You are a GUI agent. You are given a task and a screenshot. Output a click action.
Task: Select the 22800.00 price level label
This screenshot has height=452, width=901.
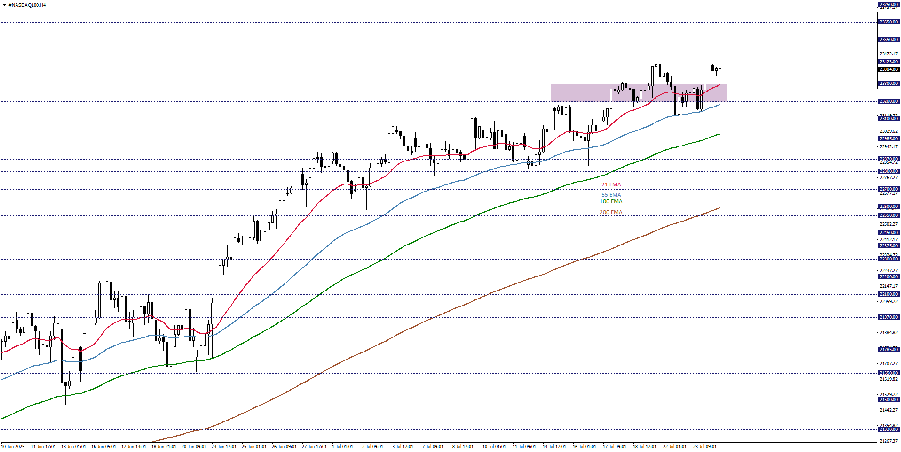(x=888, y=171)
